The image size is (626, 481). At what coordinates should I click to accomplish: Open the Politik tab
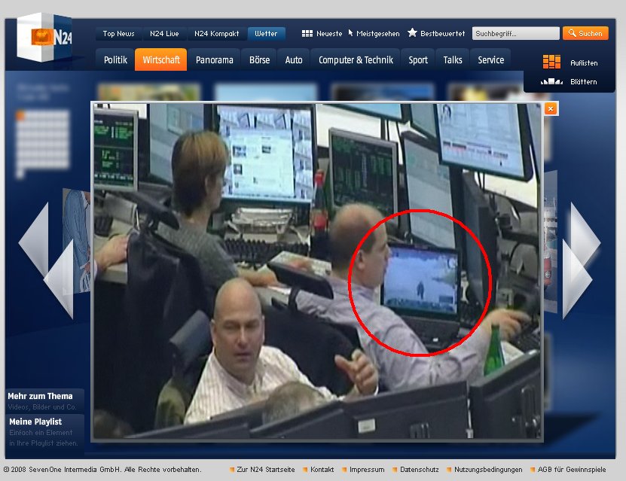tap(115, 60)
